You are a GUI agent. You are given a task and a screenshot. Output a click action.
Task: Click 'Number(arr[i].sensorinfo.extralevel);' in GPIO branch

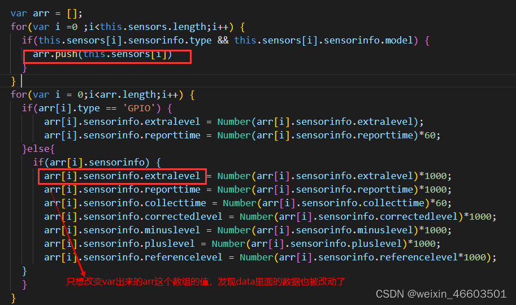320,122
